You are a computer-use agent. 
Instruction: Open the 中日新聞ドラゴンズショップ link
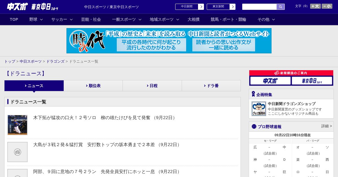(x=292, y=104)
